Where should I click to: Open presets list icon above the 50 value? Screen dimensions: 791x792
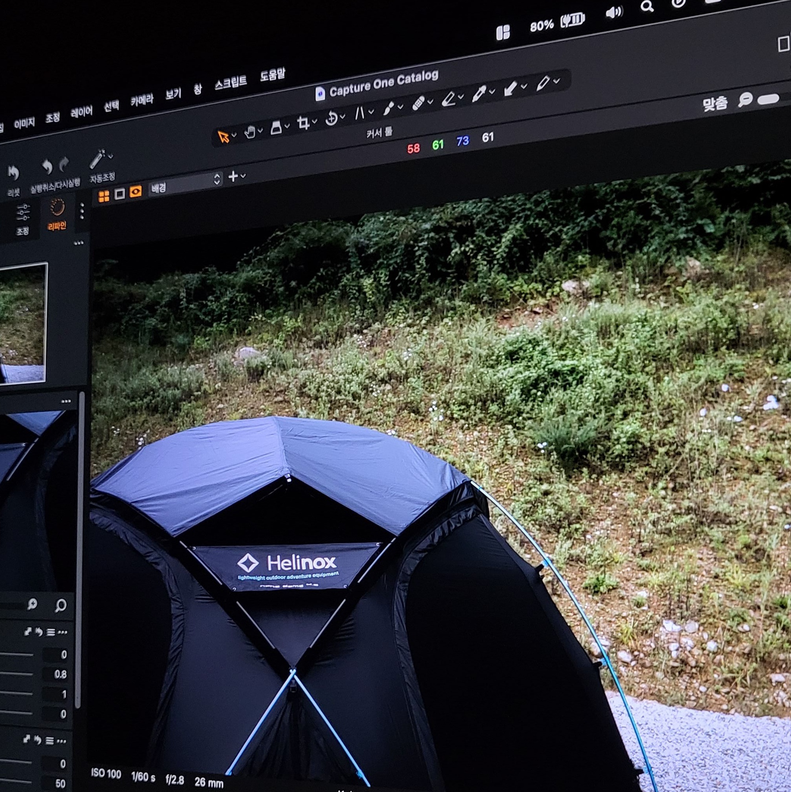tap(50, 741)
